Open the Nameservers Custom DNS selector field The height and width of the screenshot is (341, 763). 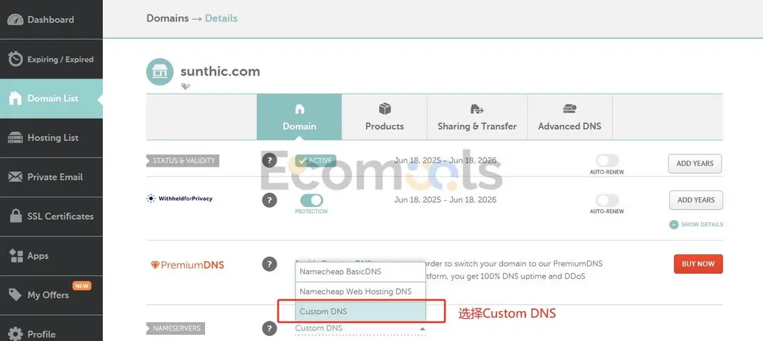point(360,328)
